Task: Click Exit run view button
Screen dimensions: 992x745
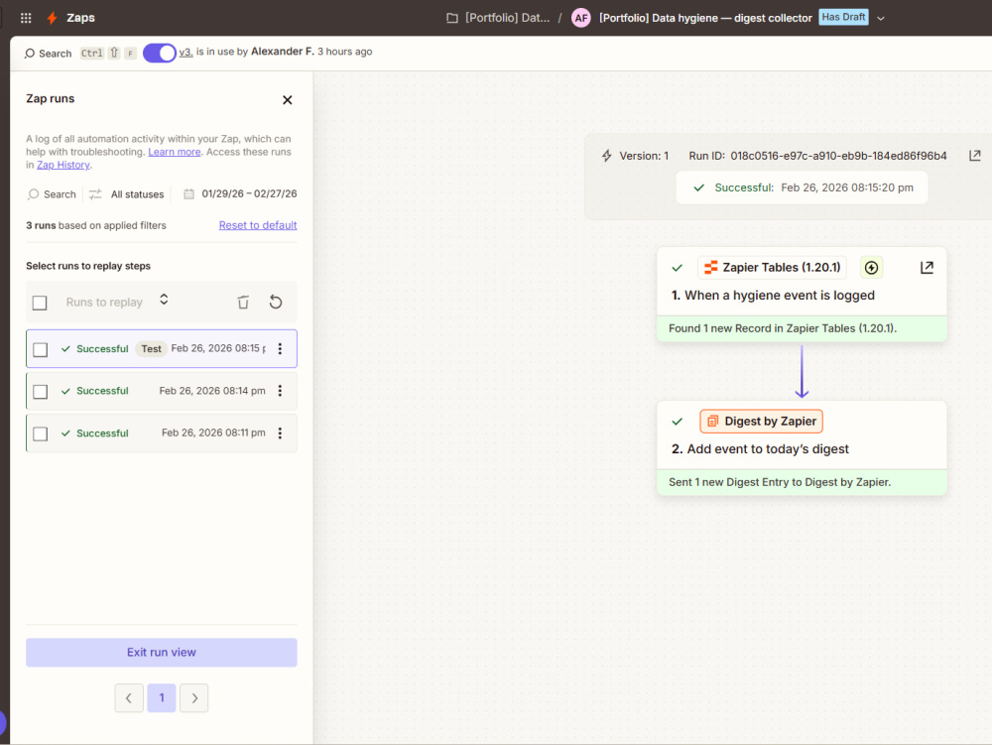Action: coord(162,652)
